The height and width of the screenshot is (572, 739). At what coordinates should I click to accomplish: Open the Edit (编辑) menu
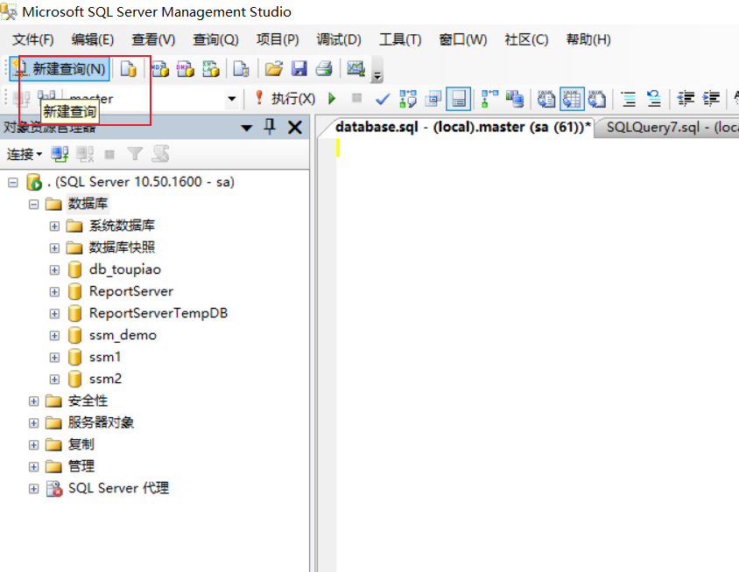[x=93, y=39]
